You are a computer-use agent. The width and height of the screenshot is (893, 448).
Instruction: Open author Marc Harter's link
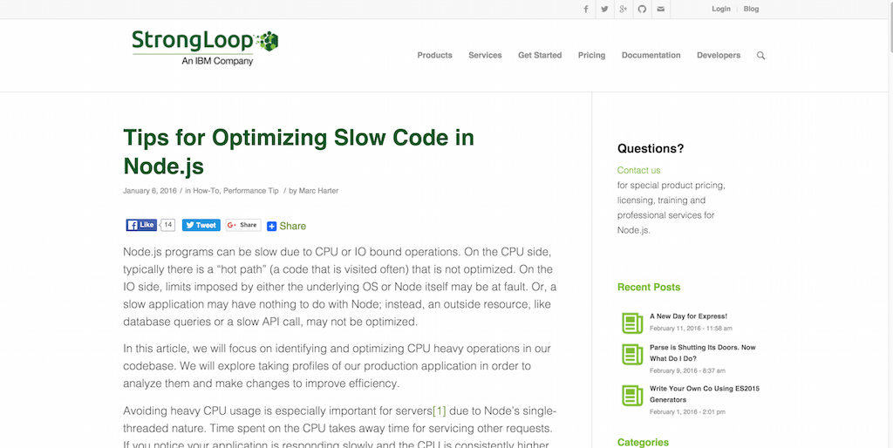(x=318, y=191)
